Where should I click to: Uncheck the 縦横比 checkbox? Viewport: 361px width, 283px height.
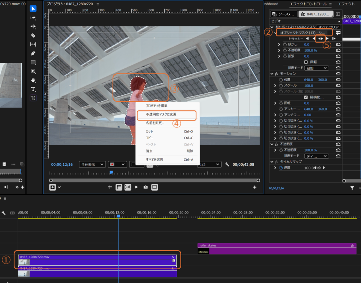click(x=306, y=97)
